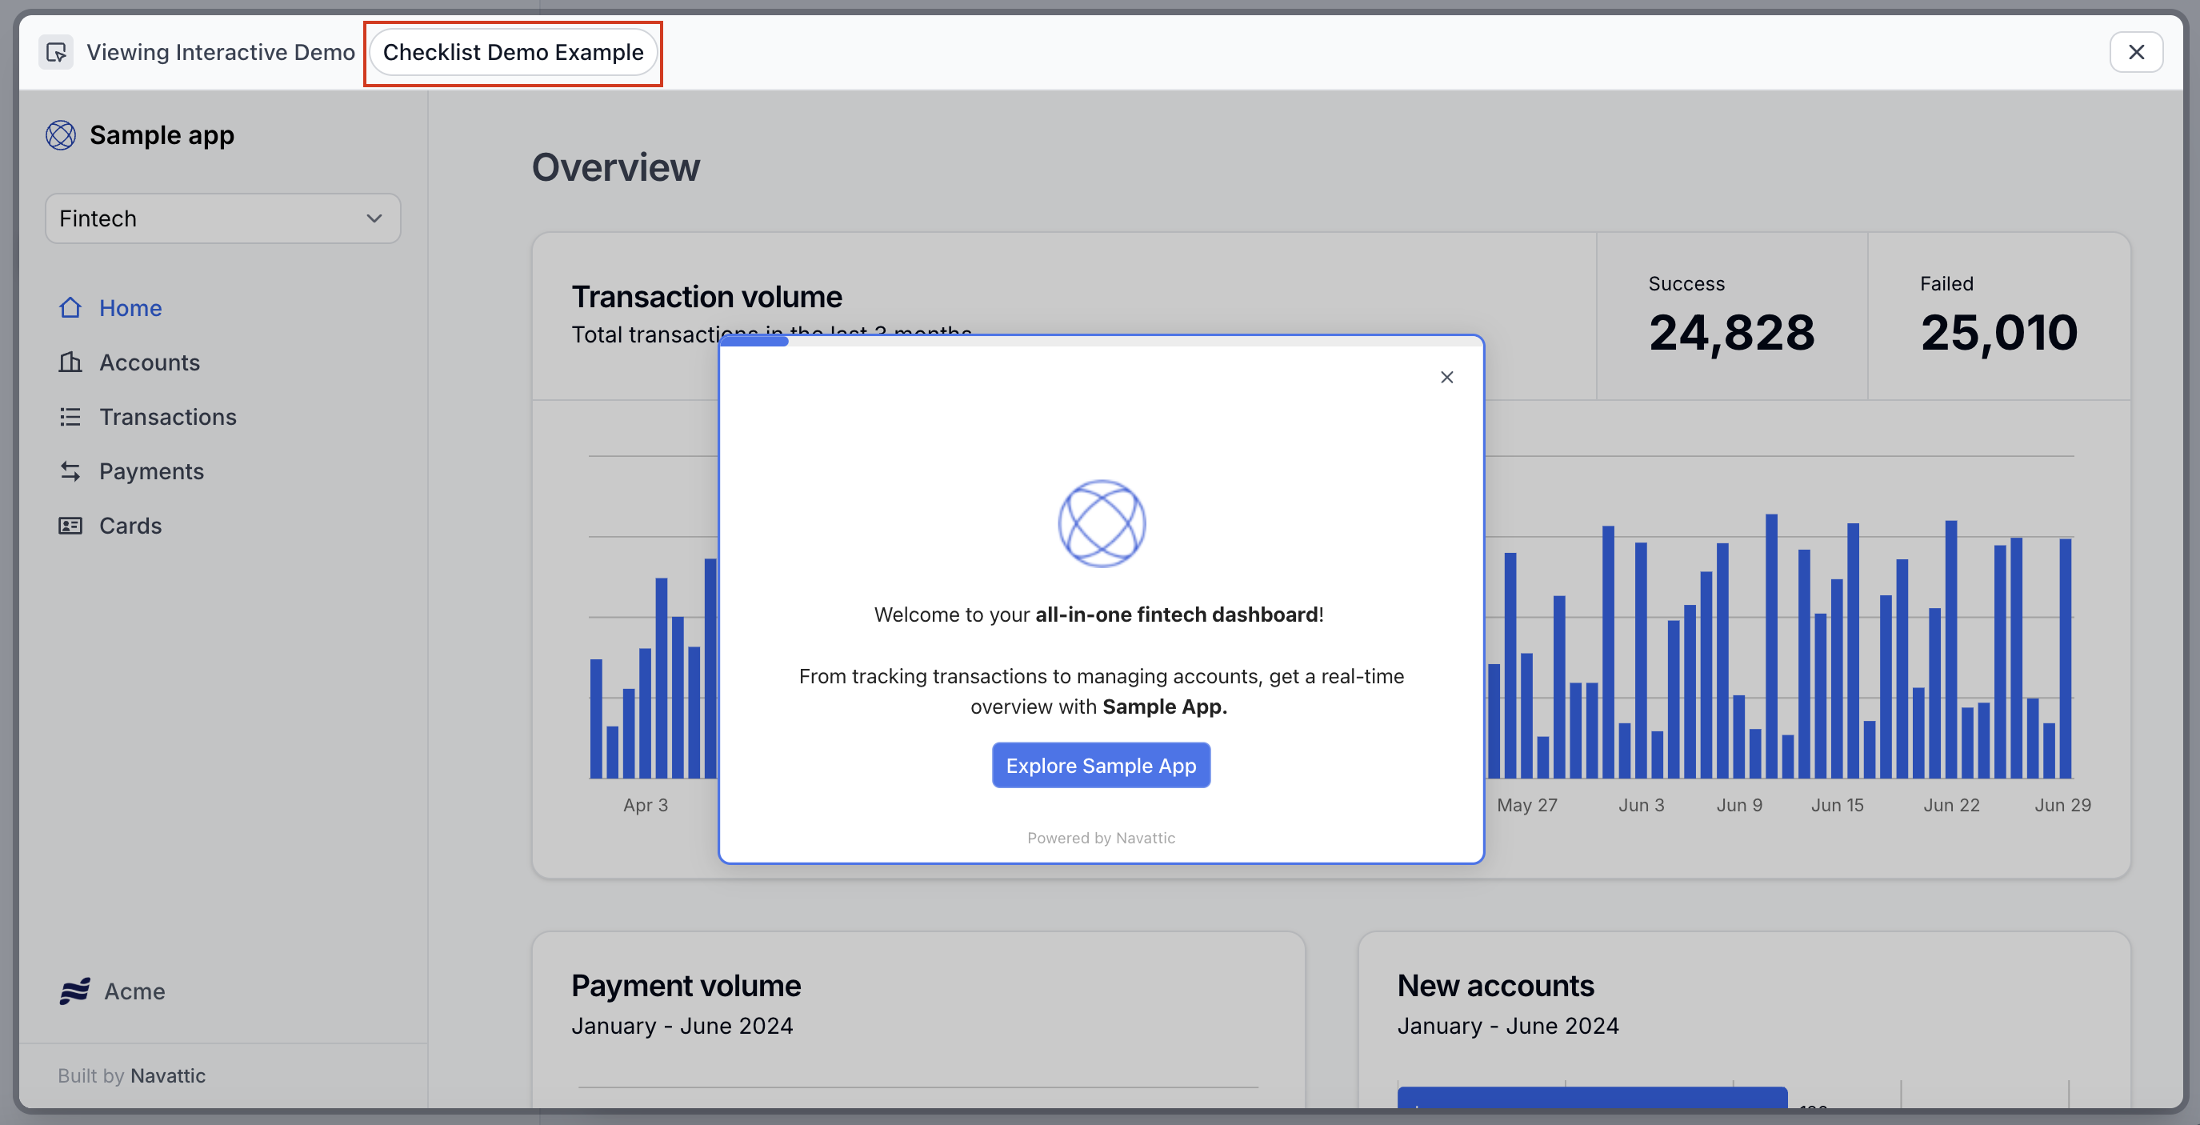Screen dimensions: 2200x1125
Task: Click the Payments swap arrows icon
Action: [x=70, y=471]
